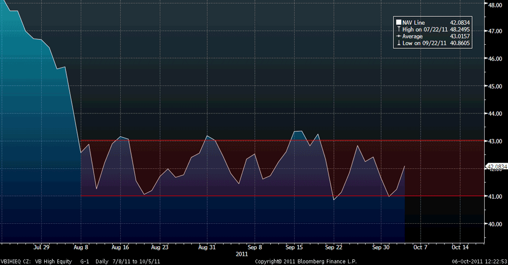This screenshot has height=265, width=508.
Task: Click the last NAV data point near Oct 5
Action: [405, 166]
